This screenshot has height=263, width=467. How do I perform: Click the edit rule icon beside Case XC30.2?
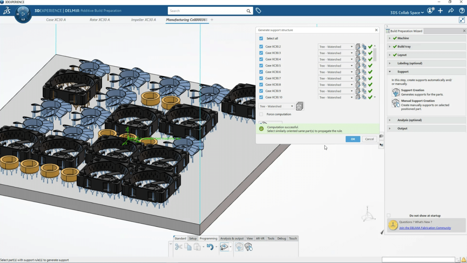click(358, 46)
